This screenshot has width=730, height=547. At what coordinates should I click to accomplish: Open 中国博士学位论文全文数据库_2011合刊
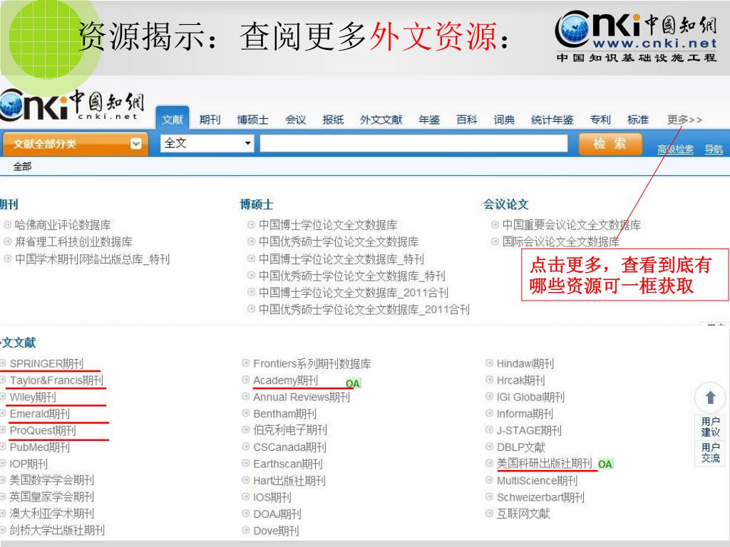coord(354,293)
